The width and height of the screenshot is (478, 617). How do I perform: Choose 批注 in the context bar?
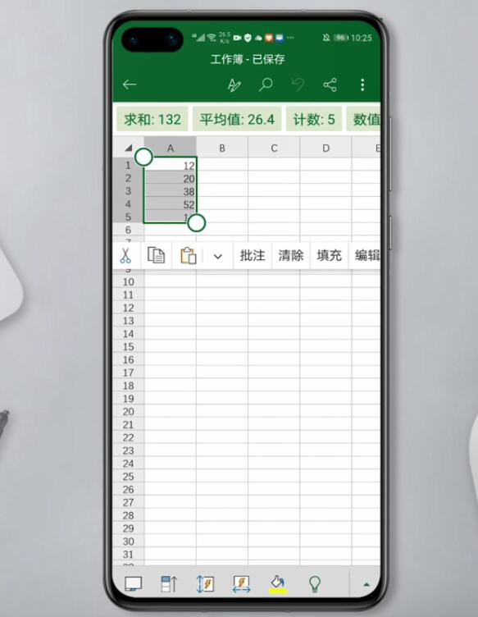click(253, 256)
